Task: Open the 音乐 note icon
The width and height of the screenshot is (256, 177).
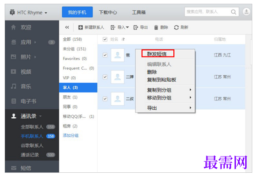Action: 14,86
